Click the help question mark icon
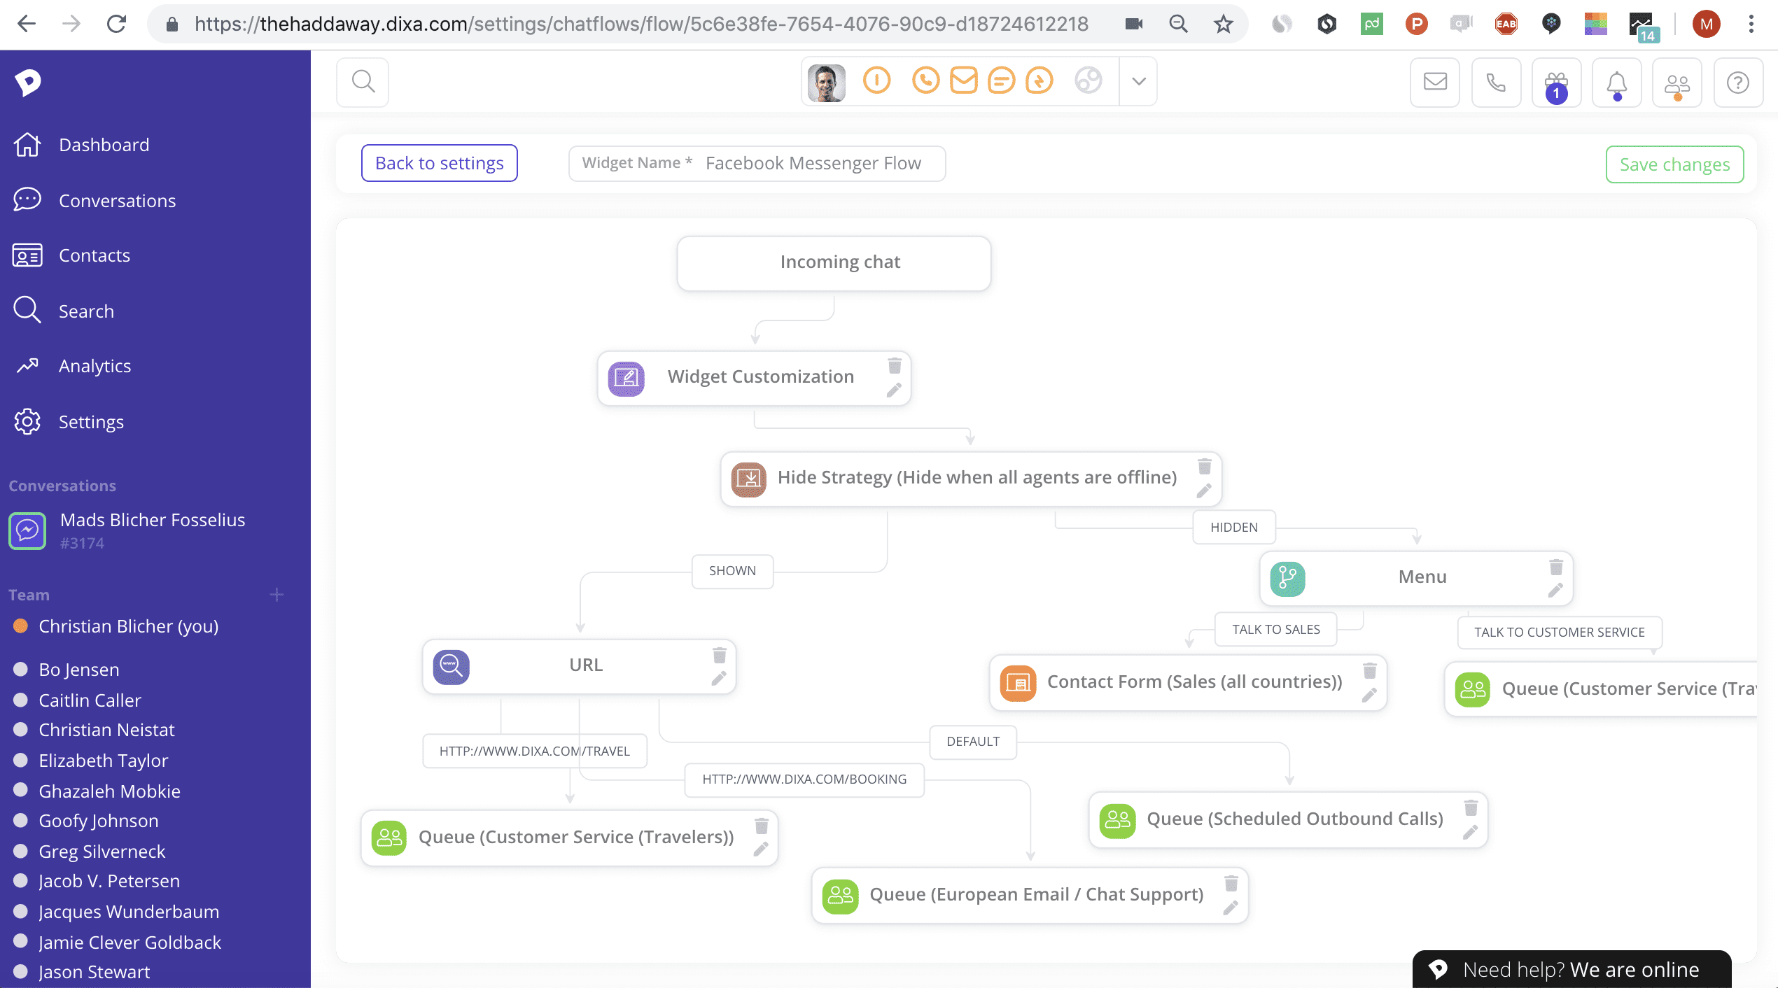This screenshot has height=988, width=1778. coord(1738,82)
